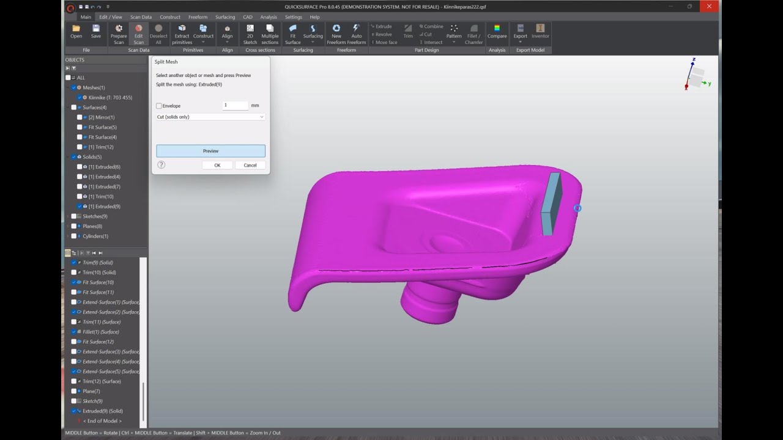Select Extruded(9) (Solid) in history list

pos(103,411)
